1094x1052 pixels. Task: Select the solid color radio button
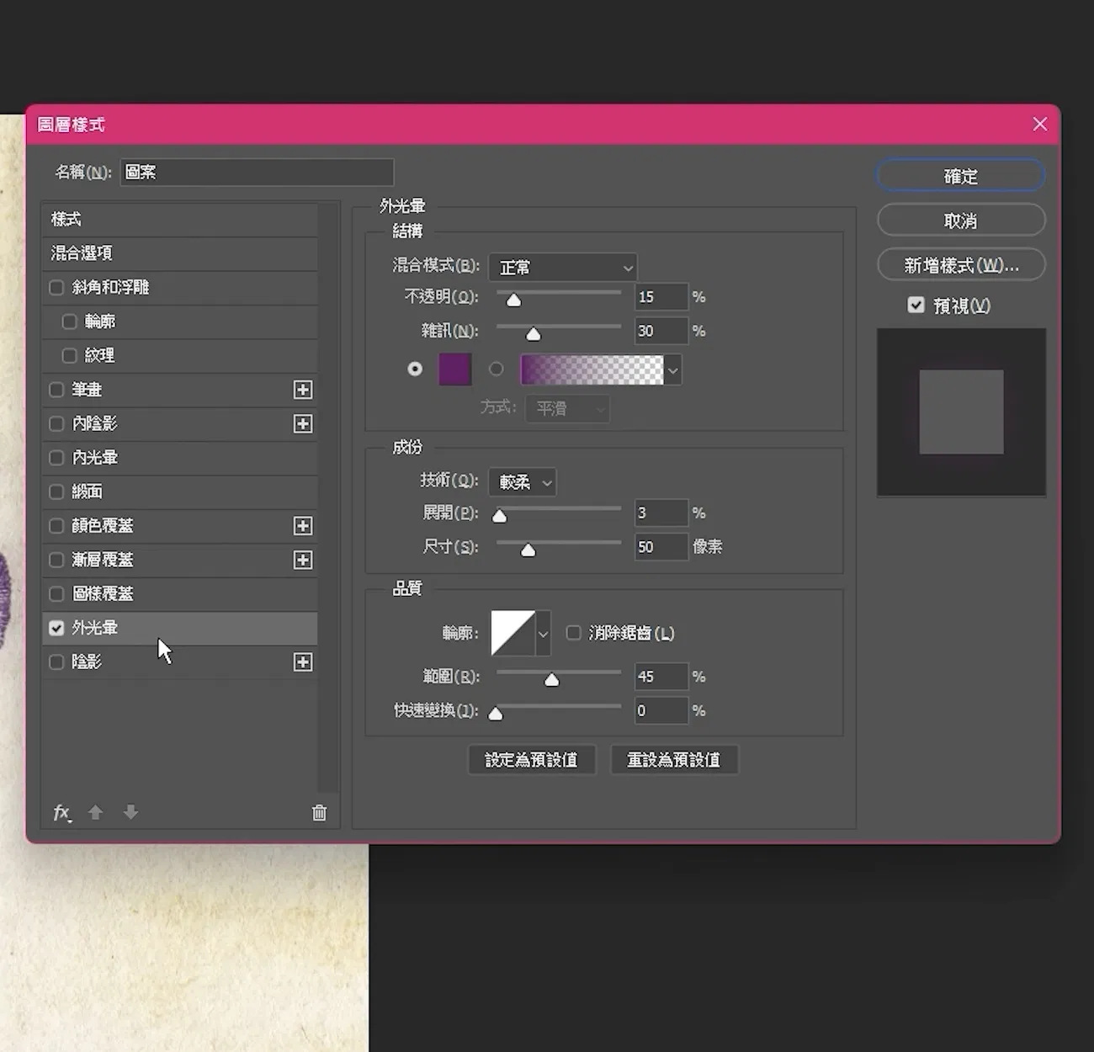415,369
